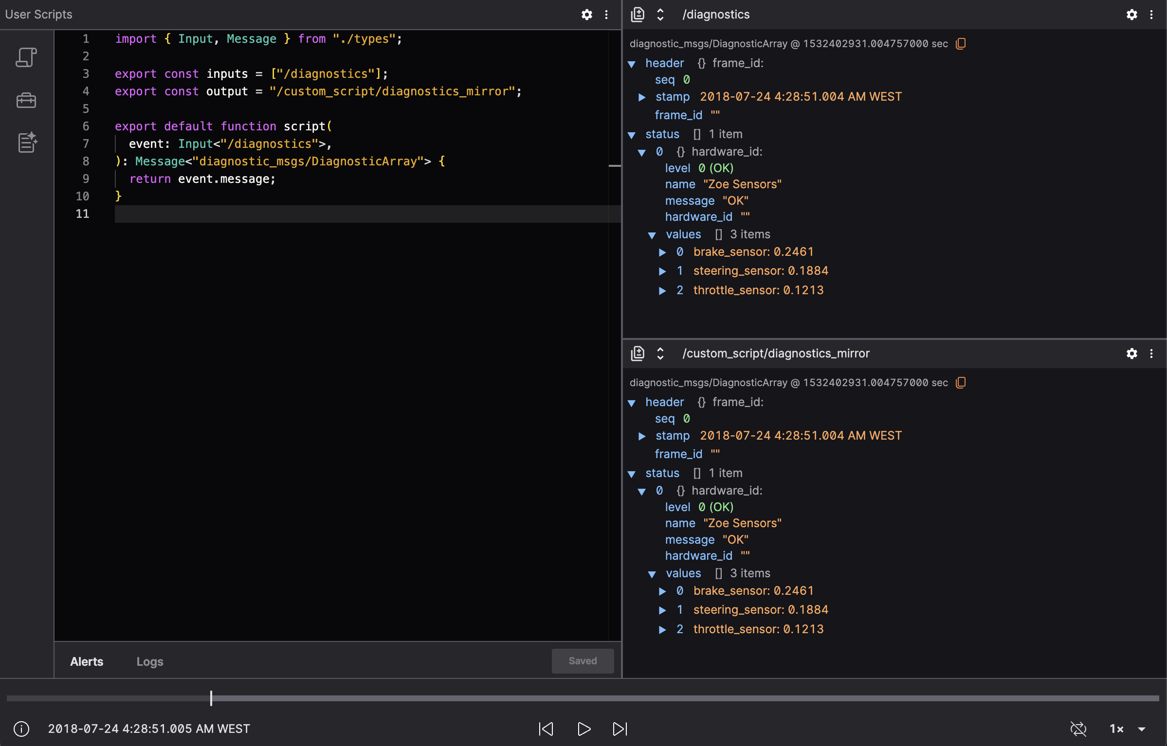The image size is (1167, 746).
Task: Expand brake_sensor entry in diagnostics_mirror panel
Action: (x=662, y=591)
